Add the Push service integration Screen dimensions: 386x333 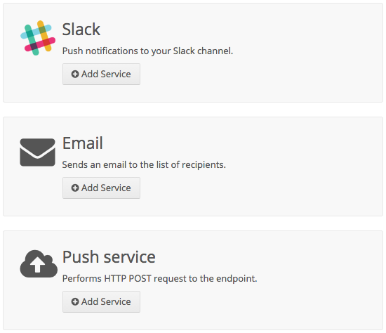pyautogui.click(x=101, y=302)
